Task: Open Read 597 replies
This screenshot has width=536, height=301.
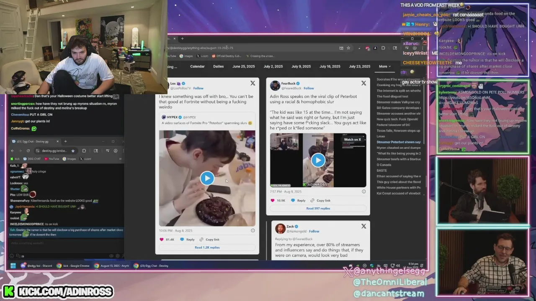Action: pos(318,208)
